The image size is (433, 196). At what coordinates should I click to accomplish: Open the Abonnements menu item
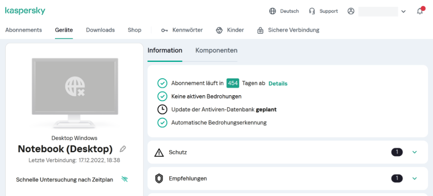coord(23,30)
